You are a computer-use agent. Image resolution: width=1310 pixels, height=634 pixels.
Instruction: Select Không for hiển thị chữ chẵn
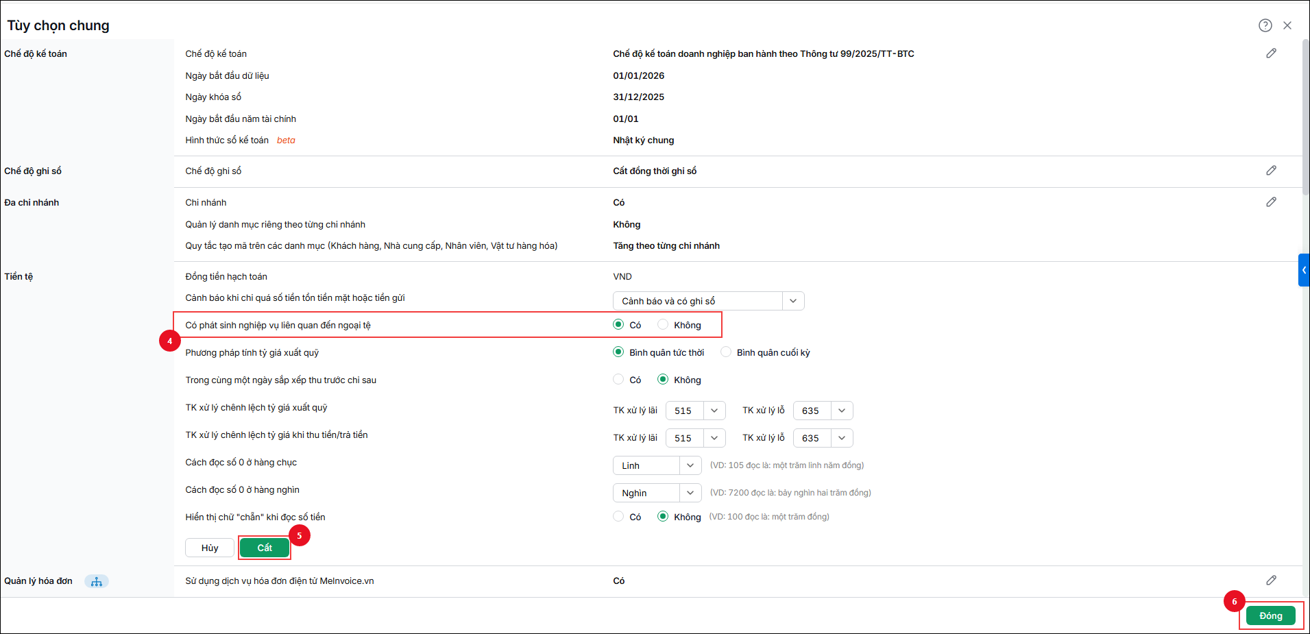(663, 517)
